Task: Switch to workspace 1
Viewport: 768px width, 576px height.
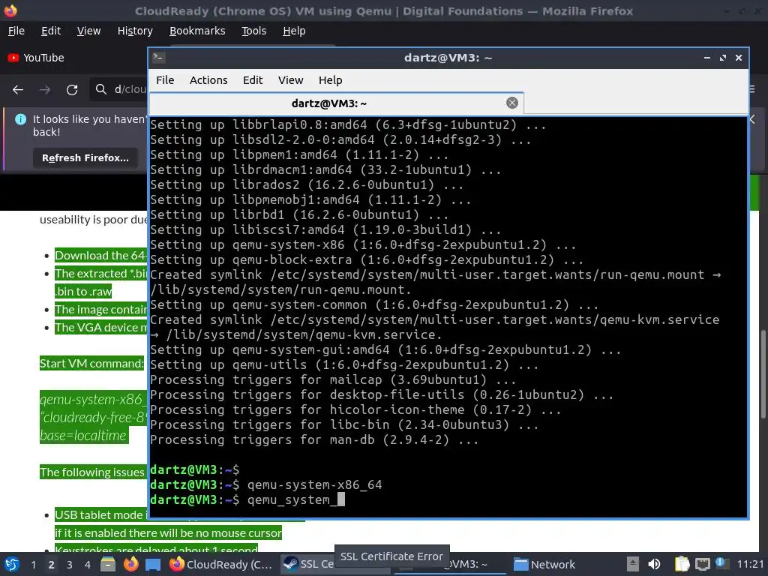Action: click(x=33, y=565)
